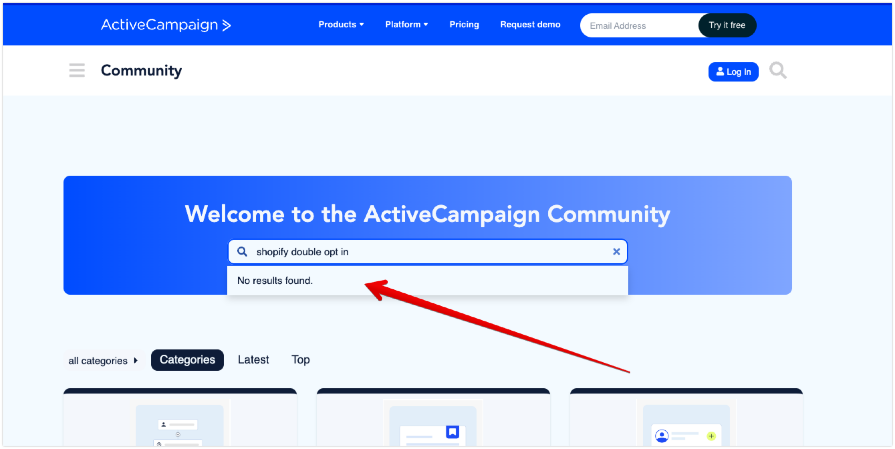
Task: Open the hamburger sidebar menu
Action: click(77, 70)
